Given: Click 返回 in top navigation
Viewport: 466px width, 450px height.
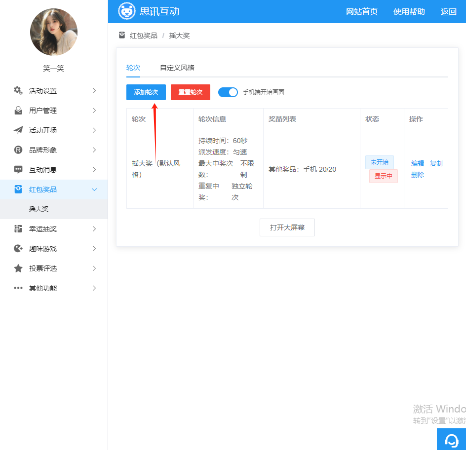Looking at the screenshot, I should [x=448, y=11].
